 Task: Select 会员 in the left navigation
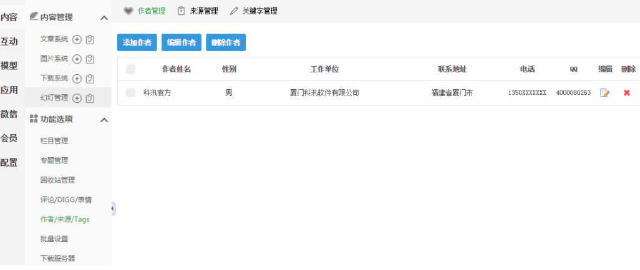[x=9, y=138]
